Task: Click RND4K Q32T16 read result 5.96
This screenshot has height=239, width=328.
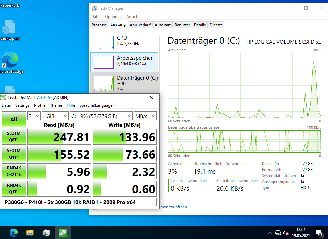Action: click(59, 172)
